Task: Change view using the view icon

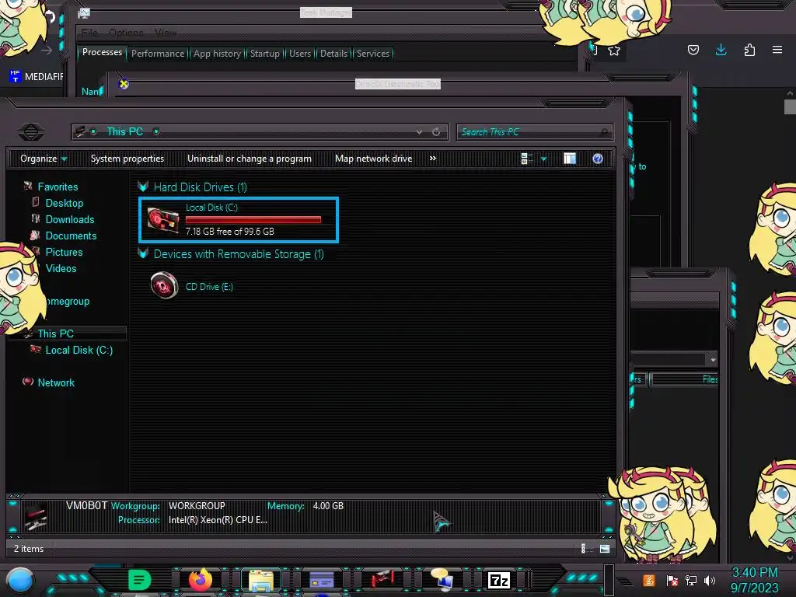Action: point(526,159)
